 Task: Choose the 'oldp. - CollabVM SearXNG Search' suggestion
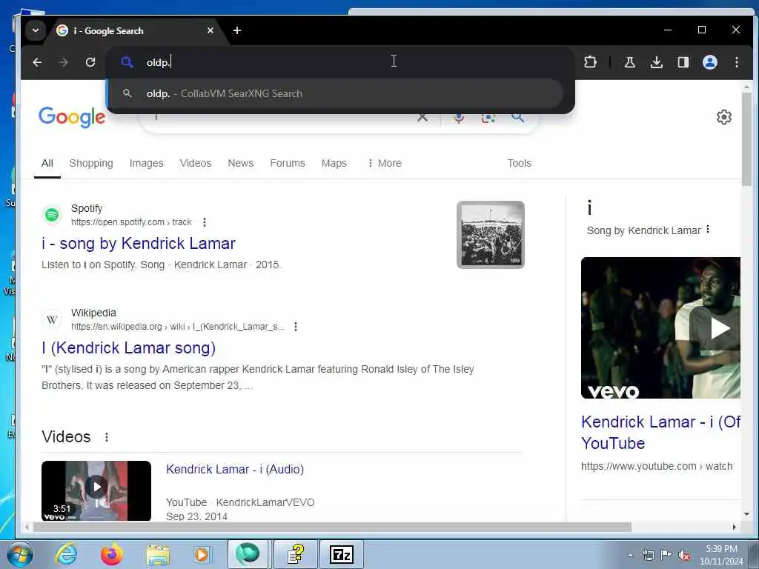337,93
